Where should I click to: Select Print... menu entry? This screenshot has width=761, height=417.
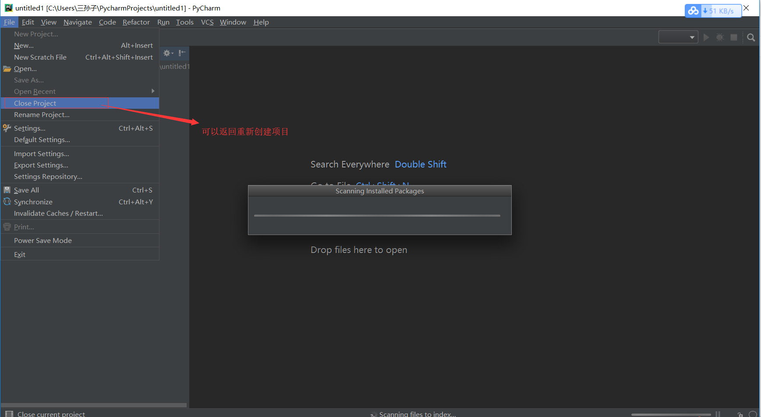(x=80, y=227)
